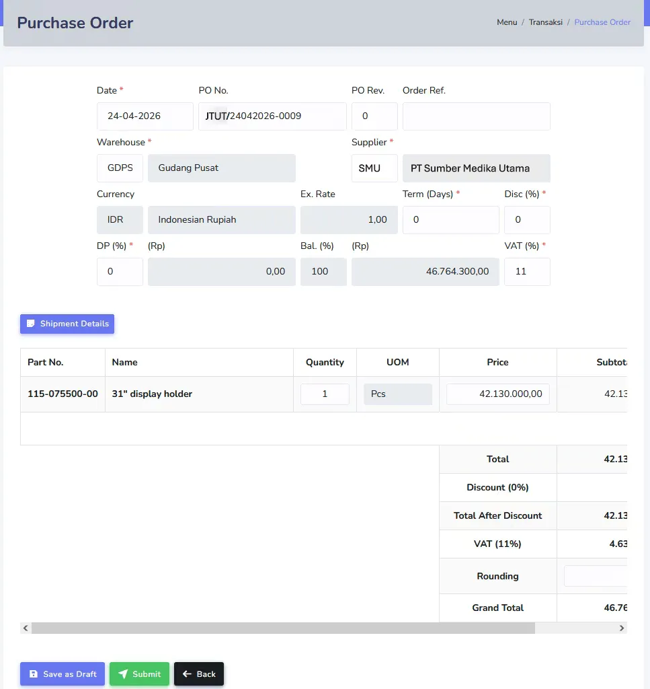The image size is (650, 689).
Task: Click the Price column header
Action: pyautogui.click(x=497, y=362)
